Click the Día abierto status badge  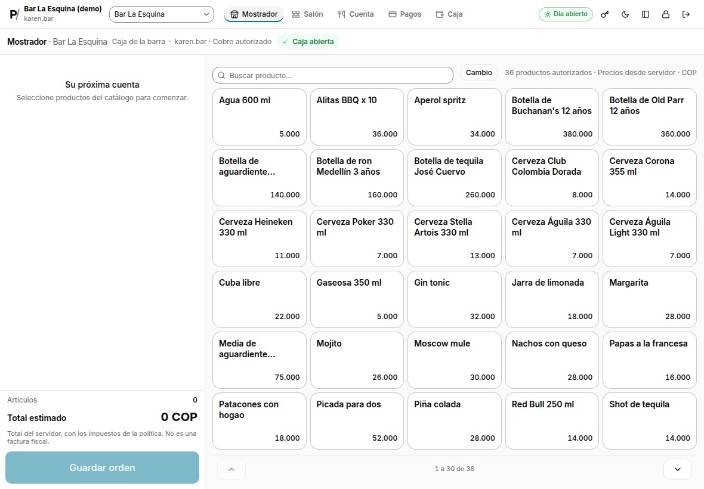566,14
